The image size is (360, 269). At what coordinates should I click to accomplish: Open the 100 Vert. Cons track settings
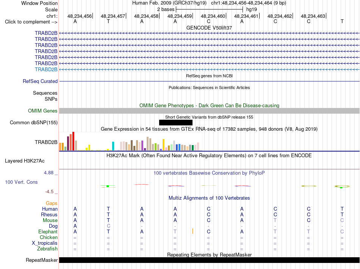pos(21,182)
